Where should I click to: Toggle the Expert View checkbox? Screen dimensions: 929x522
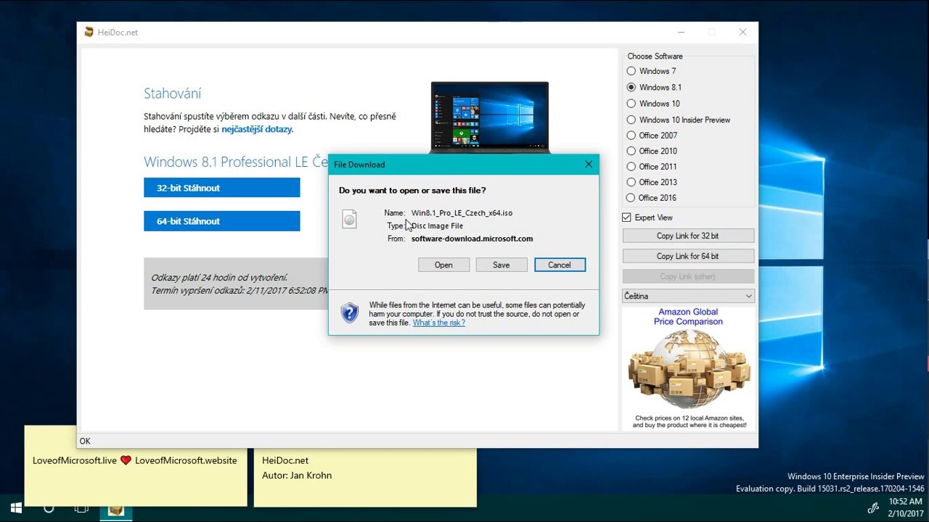(627, 217)
